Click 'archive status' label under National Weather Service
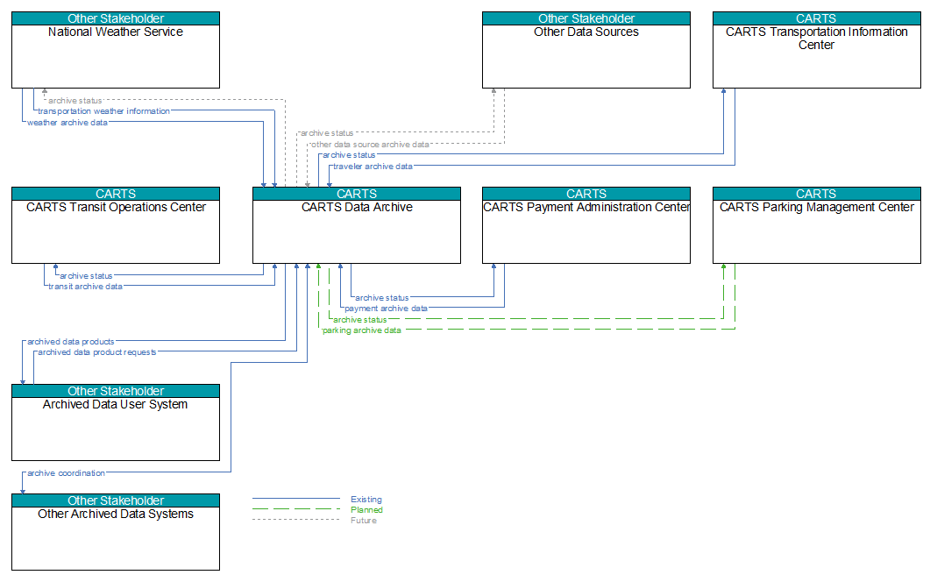Viewport: 930px width, 582px height. (x=75, y=100)
